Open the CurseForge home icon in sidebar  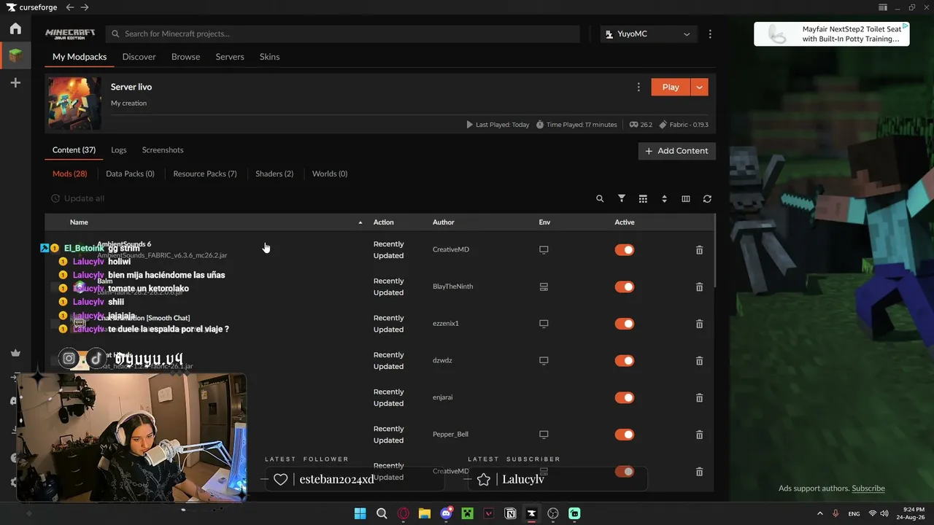[15, 28]
